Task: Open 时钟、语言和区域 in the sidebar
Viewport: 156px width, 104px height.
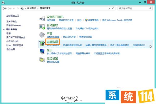Action: tap(15, 45)
